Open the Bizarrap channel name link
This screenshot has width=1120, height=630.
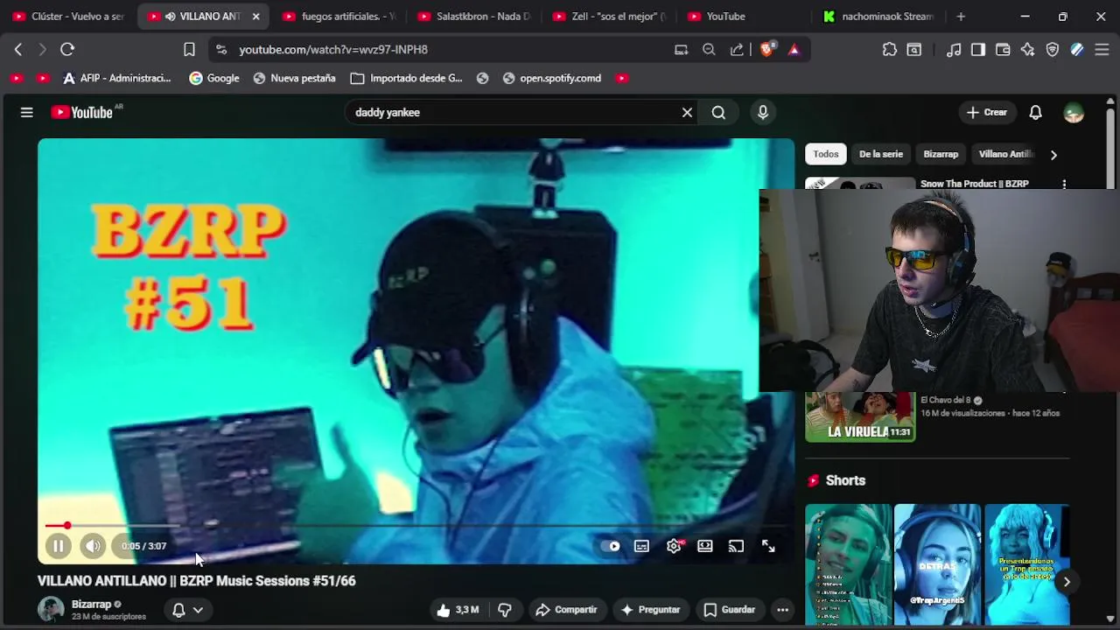(x=91, y=604)
